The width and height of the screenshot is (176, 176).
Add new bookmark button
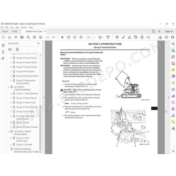(x=17, y=49)
